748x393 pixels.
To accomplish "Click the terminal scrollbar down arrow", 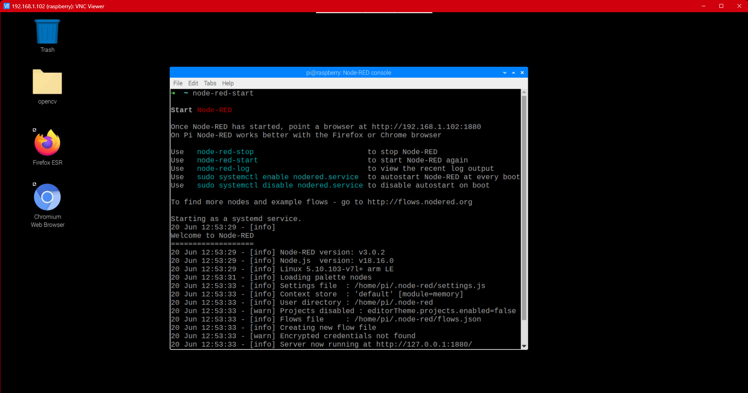I will [524, 346].
